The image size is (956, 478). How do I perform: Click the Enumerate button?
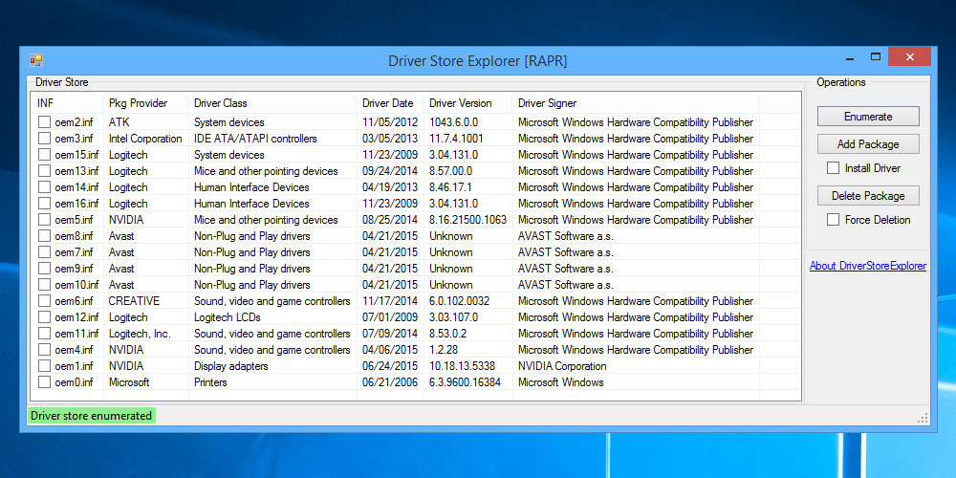tap(868, 117)
